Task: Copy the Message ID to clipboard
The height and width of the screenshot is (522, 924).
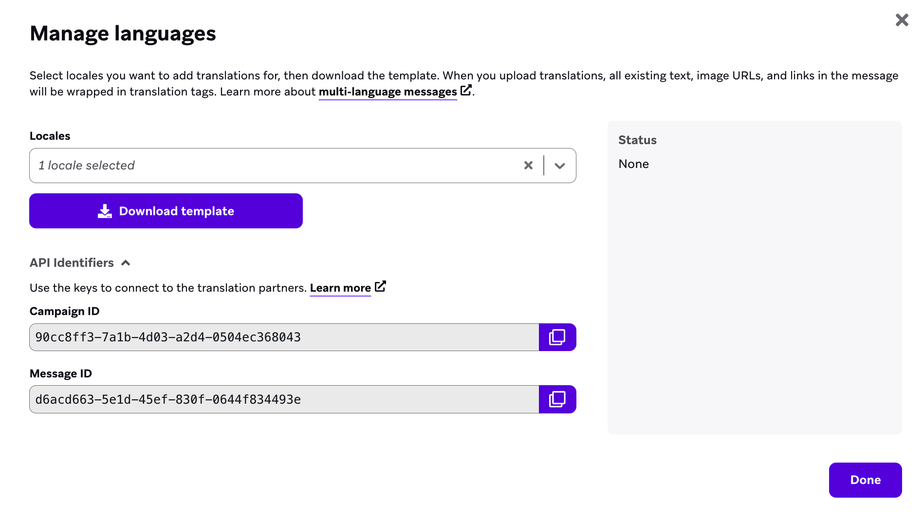Action: click(557, 399)
